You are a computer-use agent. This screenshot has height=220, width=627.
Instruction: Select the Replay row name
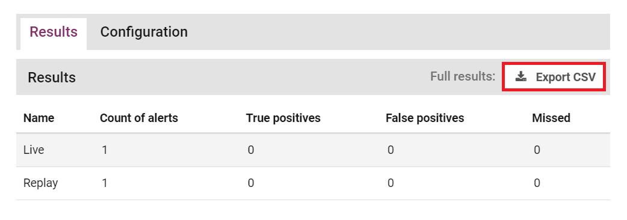point(40,183)
